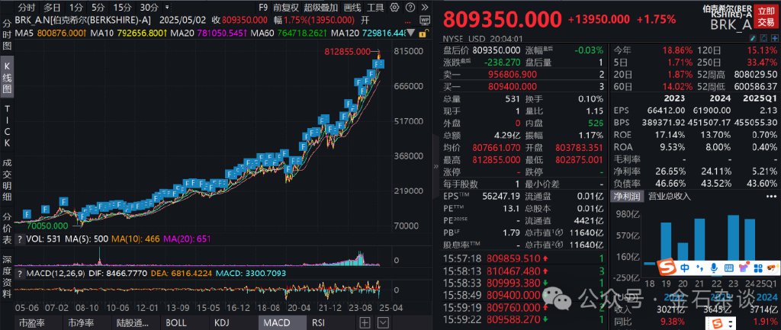The image size is (781, 330).
Task: Select the BOLL indicator tab
Action: (x=184, y=322)
